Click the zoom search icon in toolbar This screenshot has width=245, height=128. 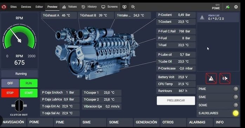[x=133, y=7]
